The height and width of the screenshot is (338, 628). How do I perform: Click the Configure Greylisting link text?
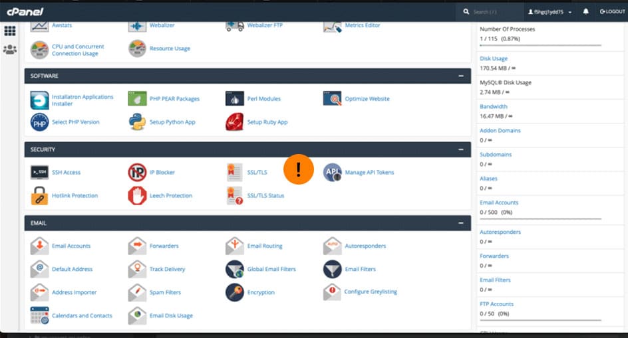(x=371, y=292)
